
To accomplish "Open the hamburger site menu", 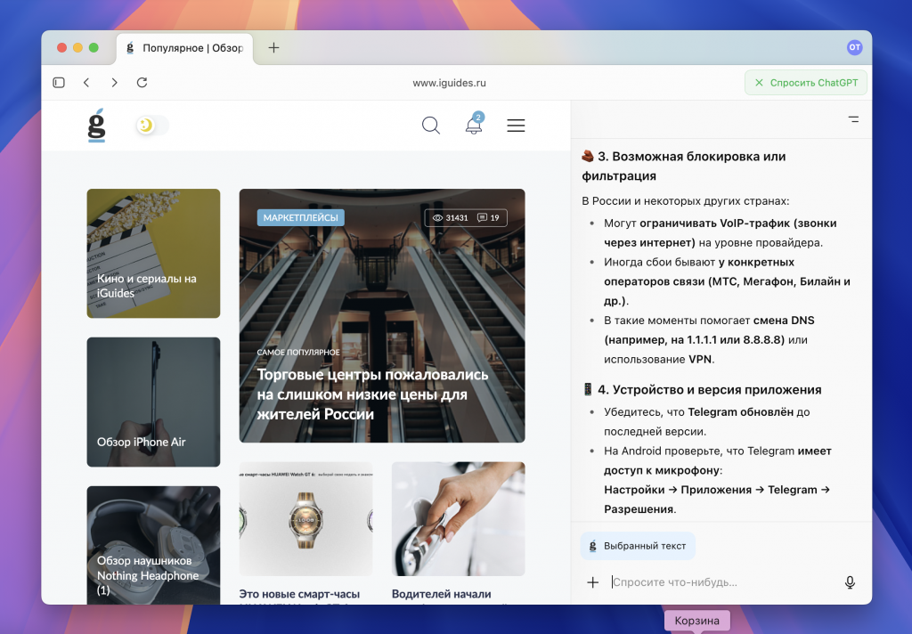I will [x=516, y=125].
